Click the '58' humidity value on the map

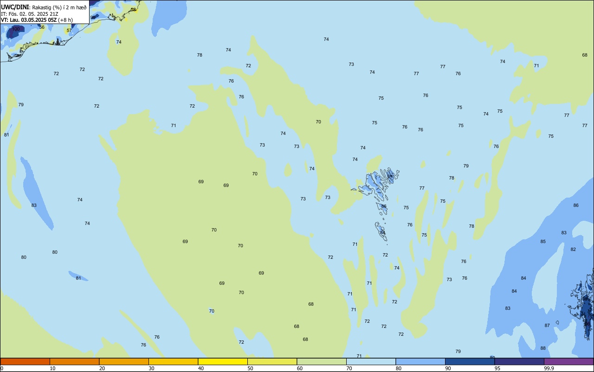(x=133, y=10)
